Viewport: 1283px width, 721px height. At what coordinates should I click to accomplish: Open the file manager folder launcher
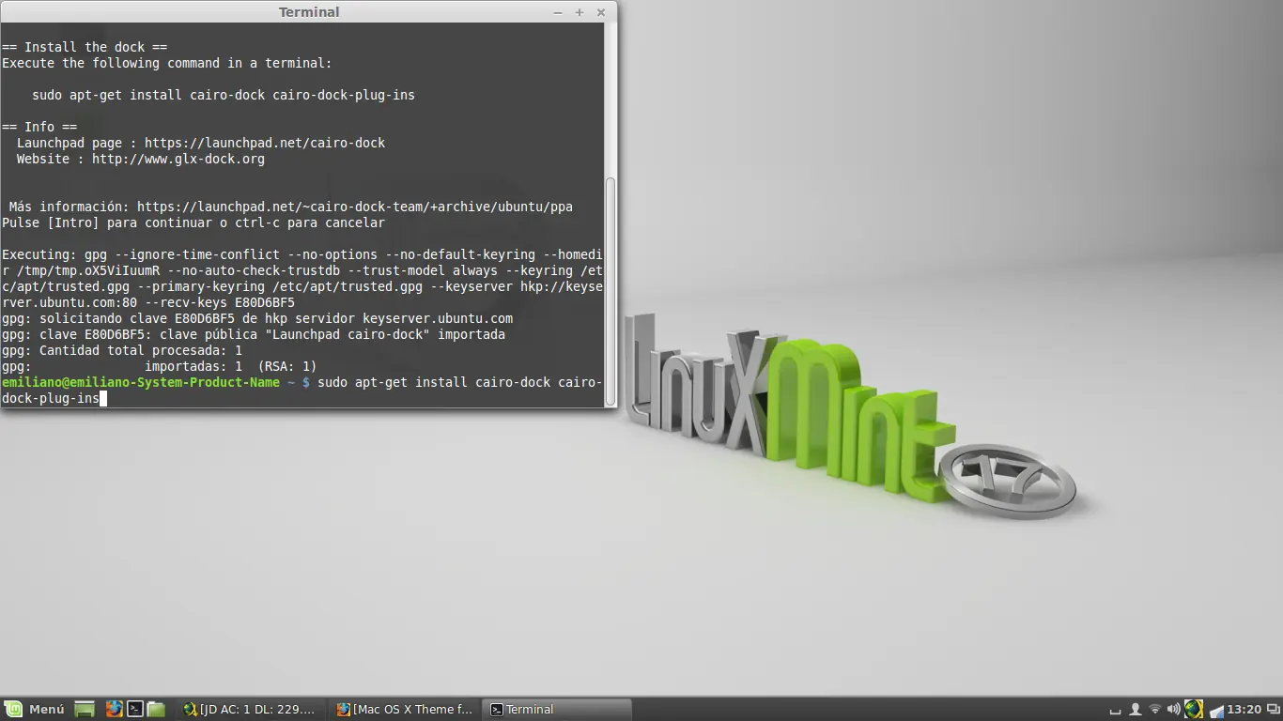pyautogui.click(x=156, y=709)
